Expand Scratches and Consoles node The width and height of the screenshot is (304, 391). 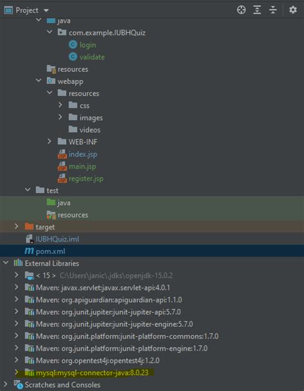click(x=6, y=384)
